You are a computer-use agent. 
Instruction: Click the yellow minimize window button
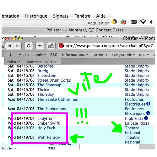pos(14,39)
